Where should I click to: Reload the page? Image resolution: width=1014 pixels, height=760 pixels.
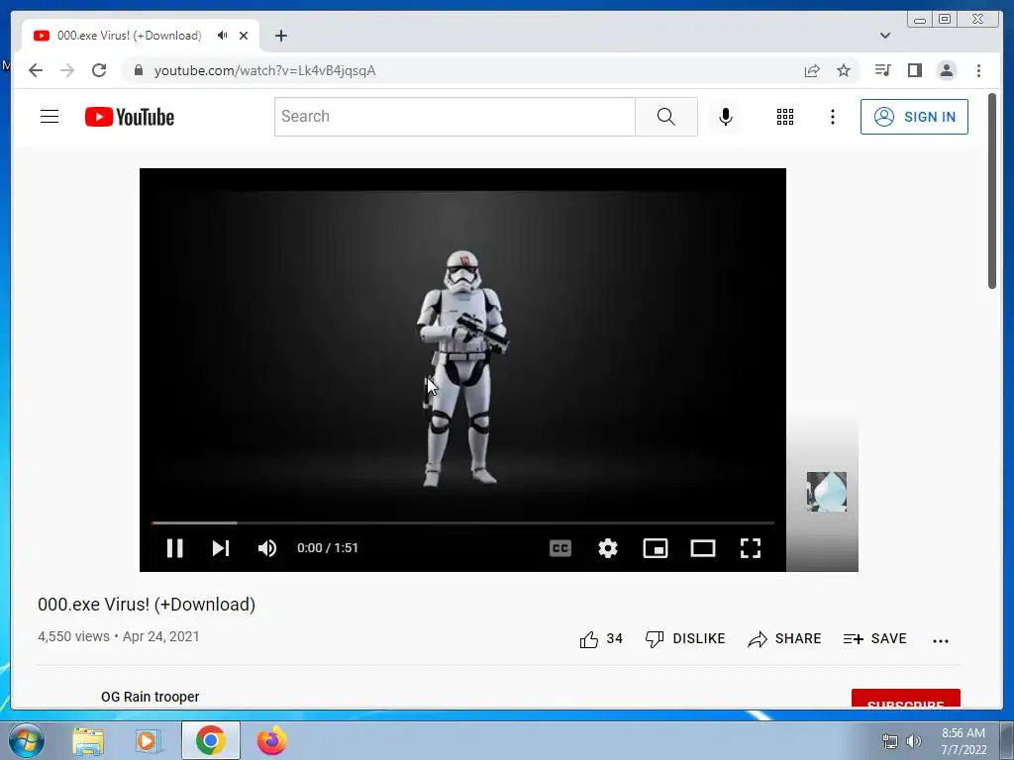tap(99, 70)
